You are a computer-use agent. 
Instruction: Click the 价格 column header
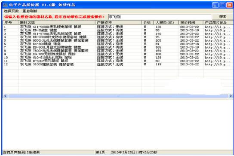[148, 22]
